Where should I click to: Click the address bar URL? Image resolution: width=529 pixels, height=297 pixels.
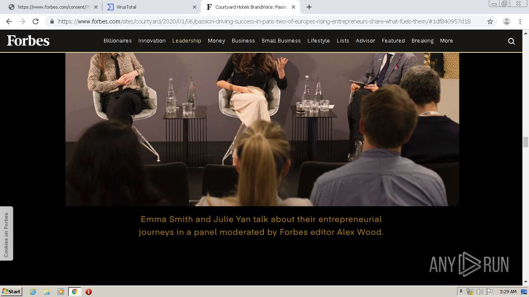(264, 21)
